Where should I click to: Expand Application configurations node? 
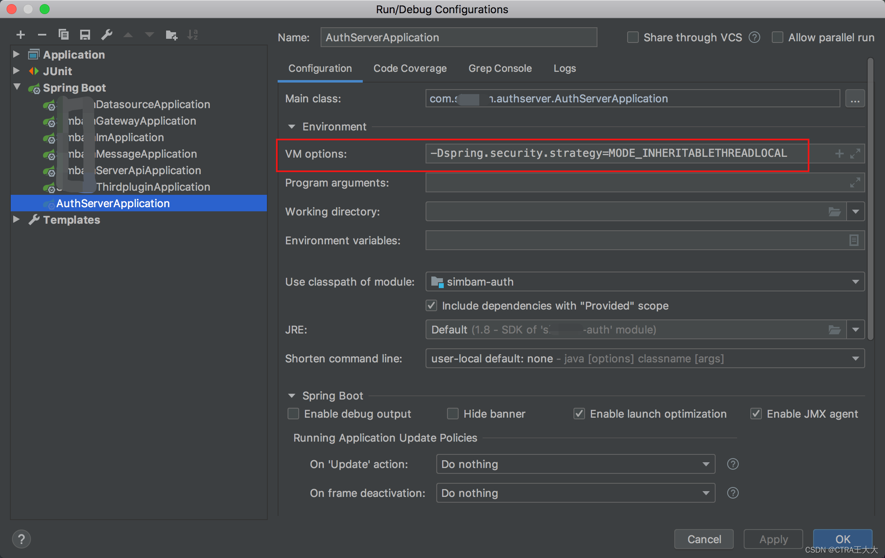17,54
